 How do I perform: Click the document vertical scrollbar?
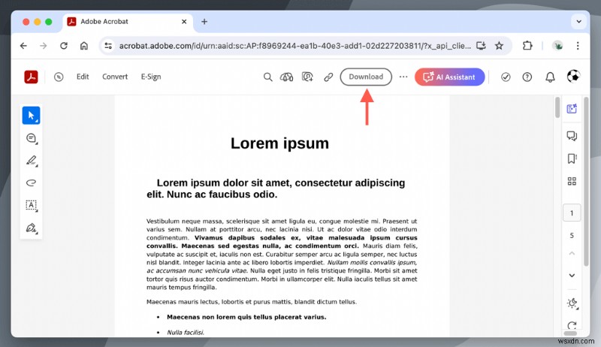pyautogui.click(x=557, y=107)
